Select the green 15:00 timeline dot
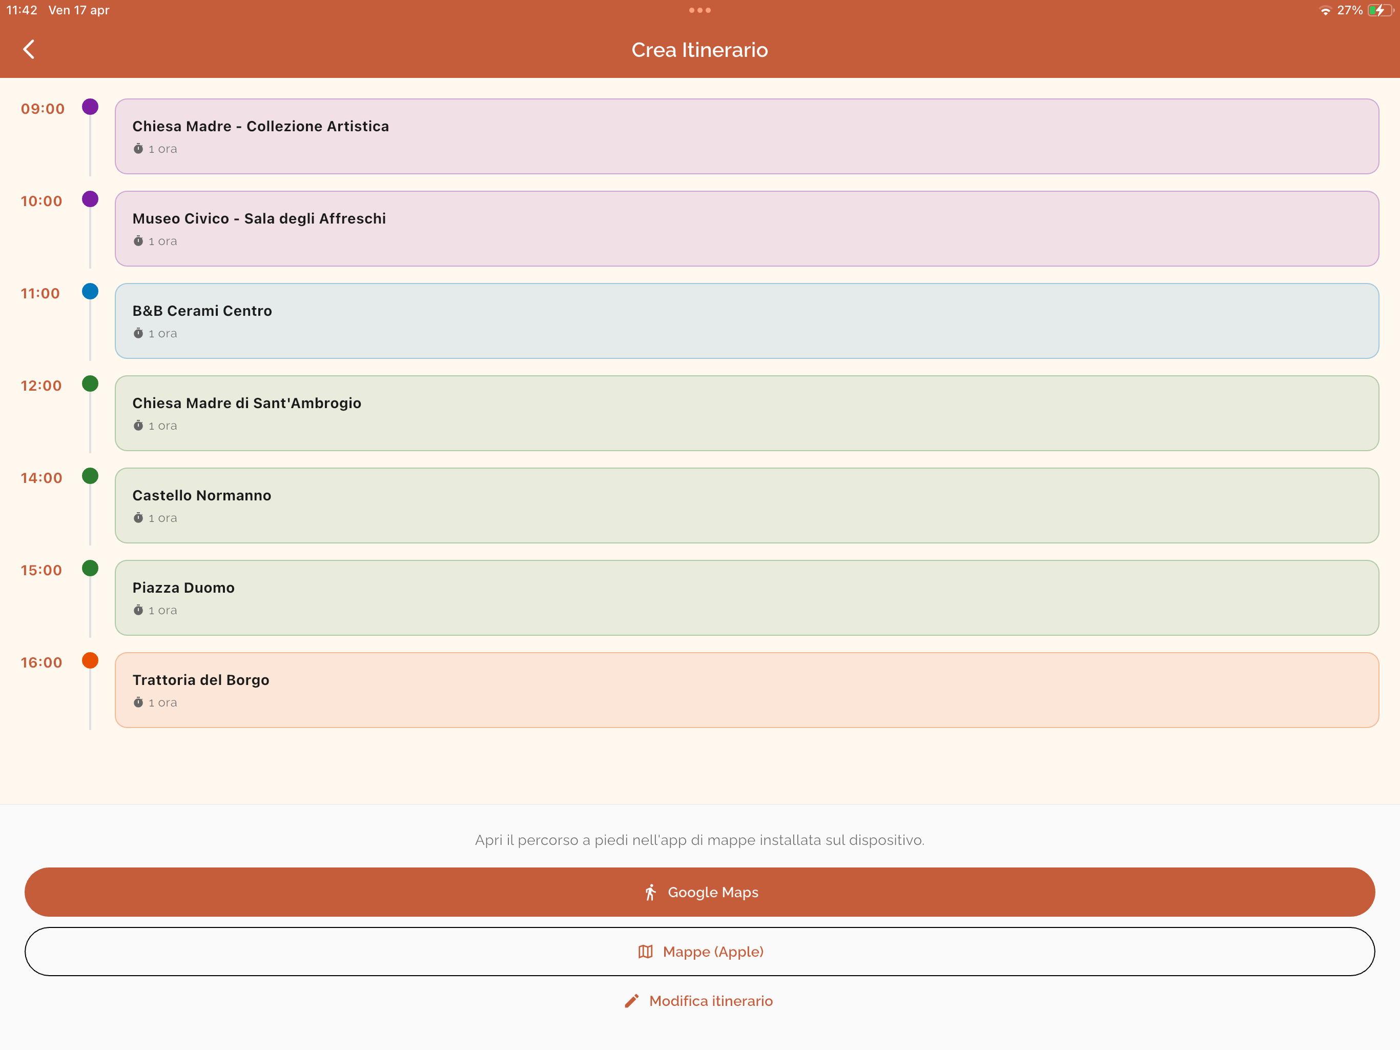Viewport: 1400px width, 1050px height. (x=91, y=568)
